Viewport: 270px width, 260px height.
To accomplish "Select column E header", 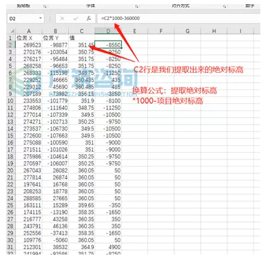I will (134, 31).
